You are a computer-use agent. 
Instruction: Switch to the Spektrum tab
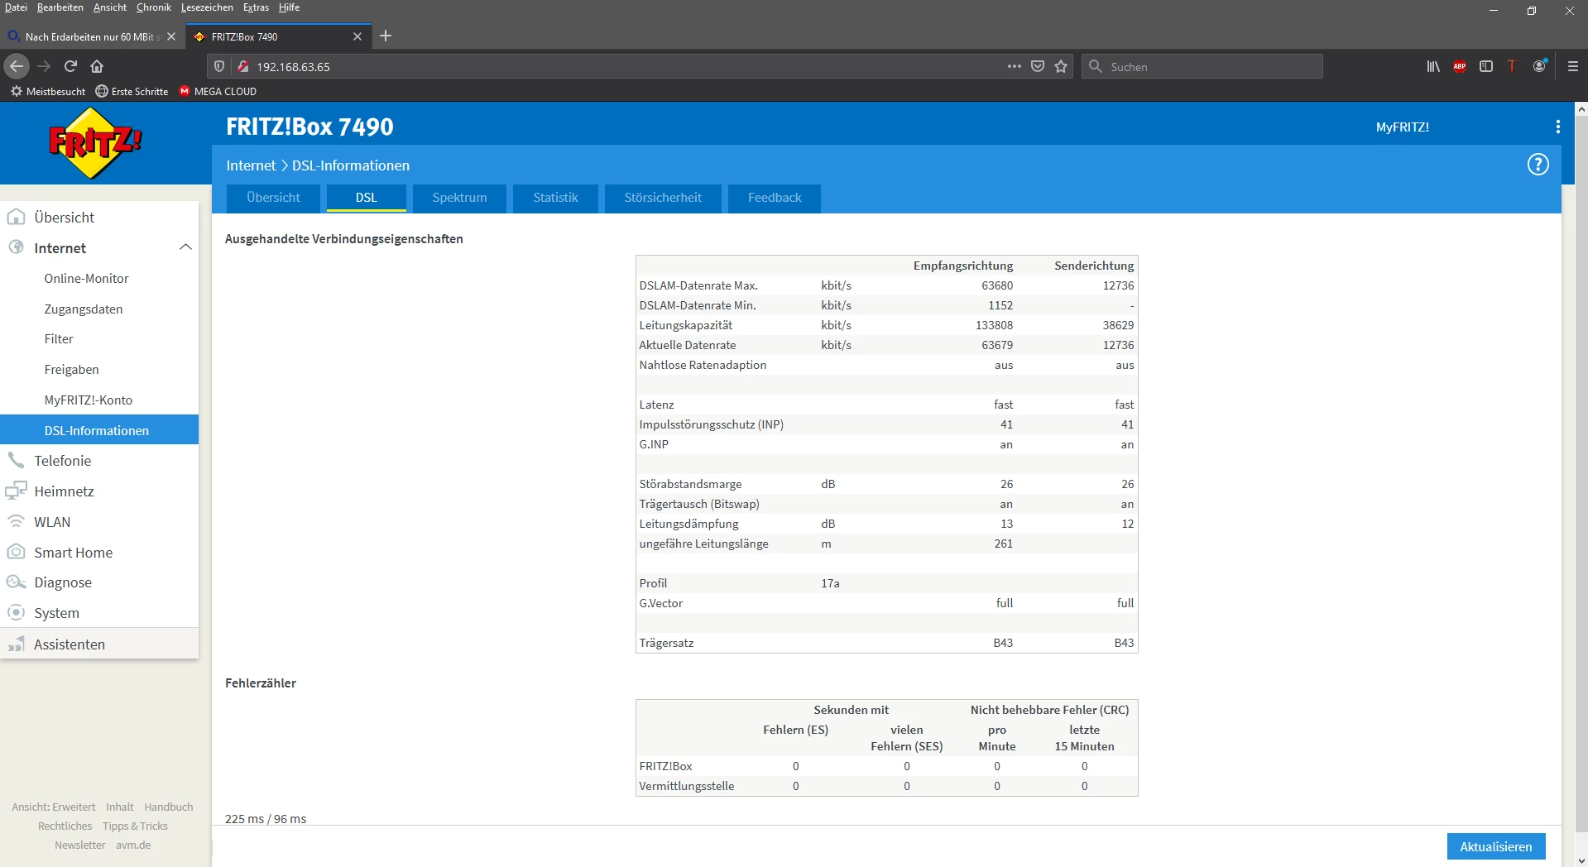click(x=459, y=198)
